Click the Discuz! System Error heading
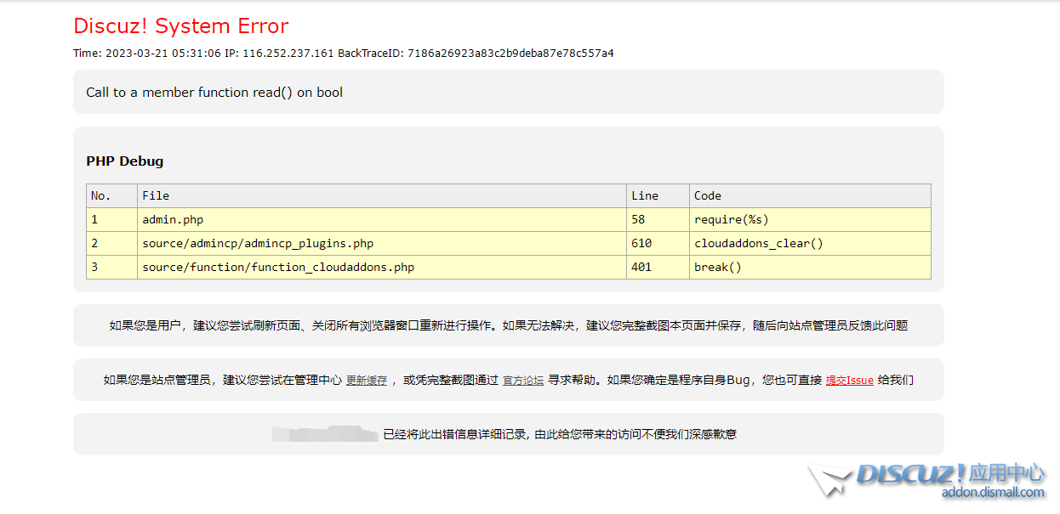The image size is (1060, 514). 181,26
